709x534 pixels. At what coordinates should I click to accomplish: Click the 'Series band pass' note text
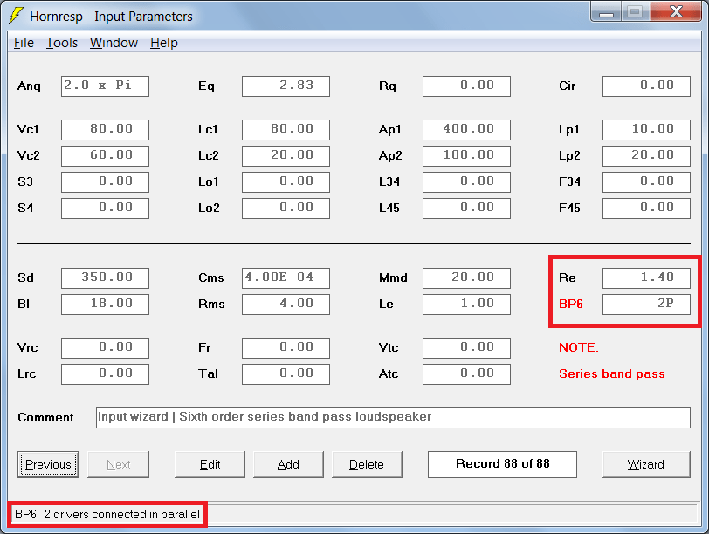coord(612,374)
